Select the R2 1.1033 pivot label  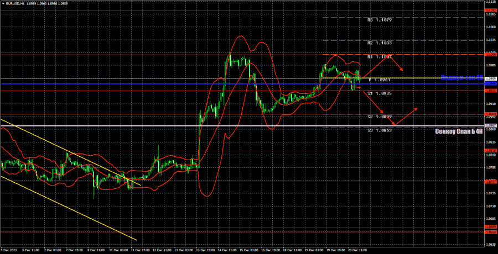(x=380, y=43)
